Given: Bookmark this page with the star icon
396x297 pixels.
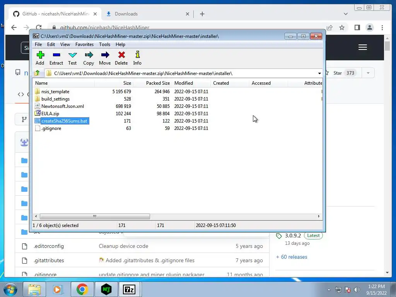Looking at the screenshot, I should [x=342, y=27].
